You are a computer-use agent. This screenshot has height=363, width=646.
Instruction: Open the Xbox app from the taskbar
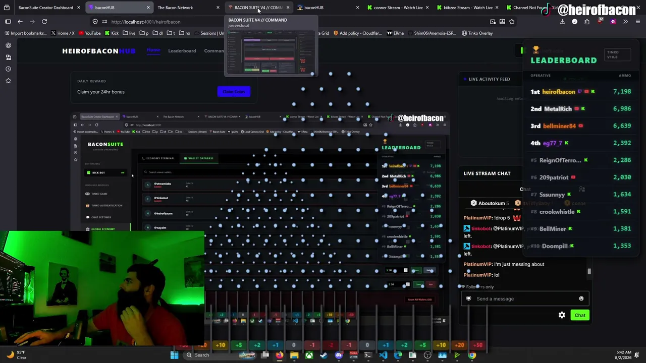tap(309, 355)
